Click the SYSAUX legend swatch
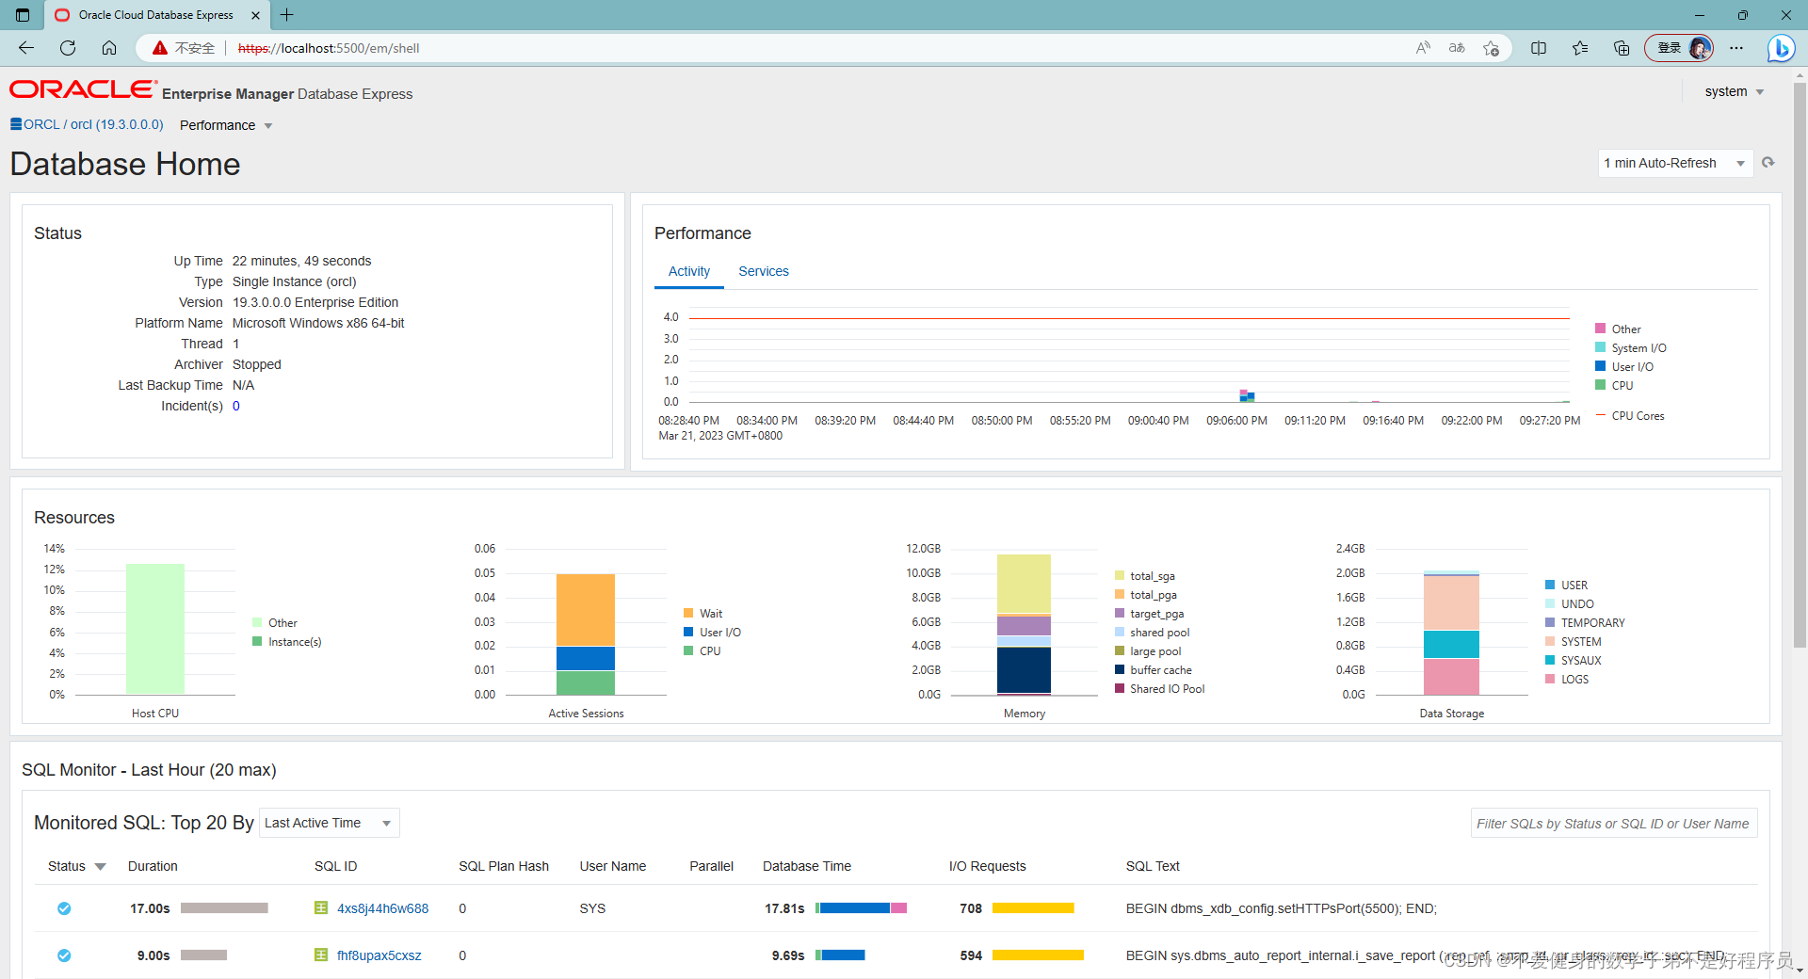The image size is (1808, 979). pyautogui.click(x=1550, y=660)
